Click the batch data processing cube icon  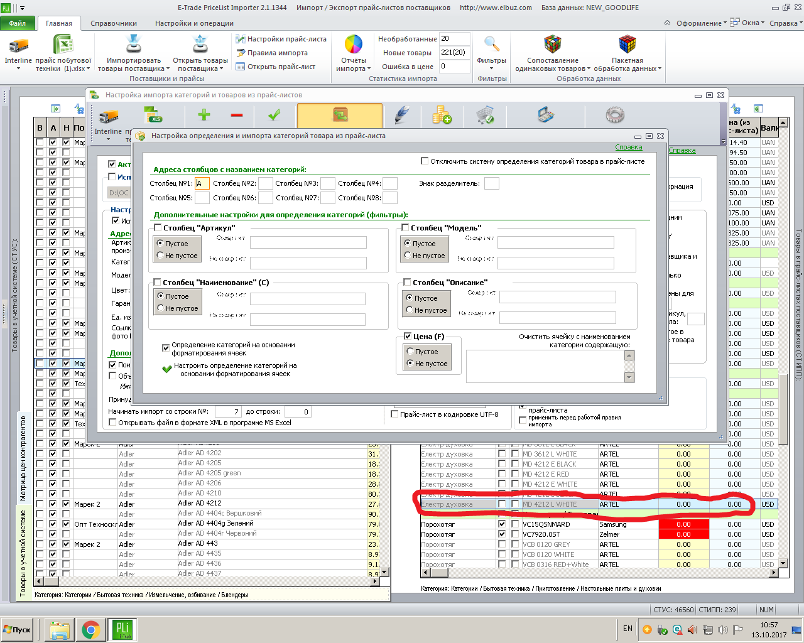[x=627, y=45]
